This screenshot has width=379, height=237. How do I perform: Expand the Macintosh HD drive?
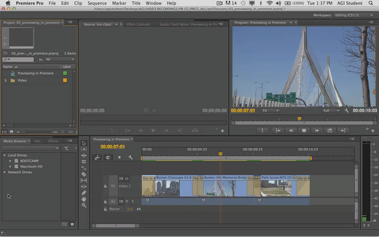tap(10, 167)
